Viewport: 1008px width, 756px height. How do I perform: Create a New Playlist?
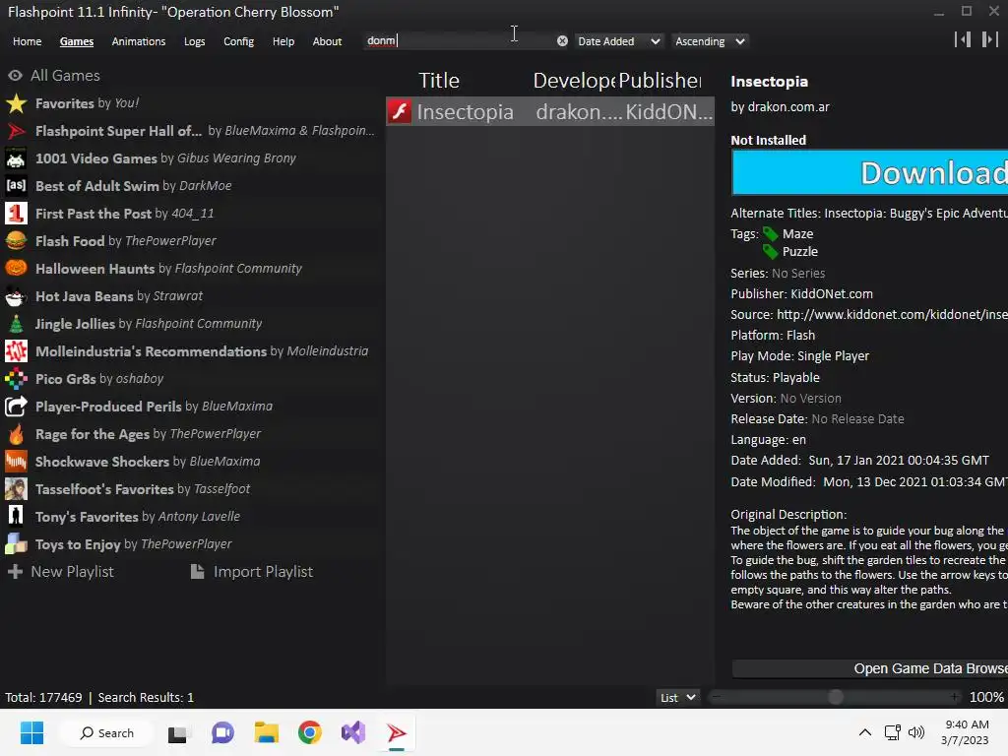(x=60, y=572)
